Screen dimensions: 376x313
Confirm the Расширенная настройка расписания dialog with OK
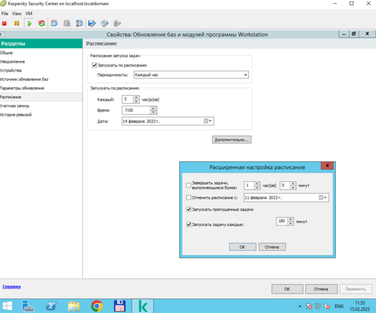243,247
